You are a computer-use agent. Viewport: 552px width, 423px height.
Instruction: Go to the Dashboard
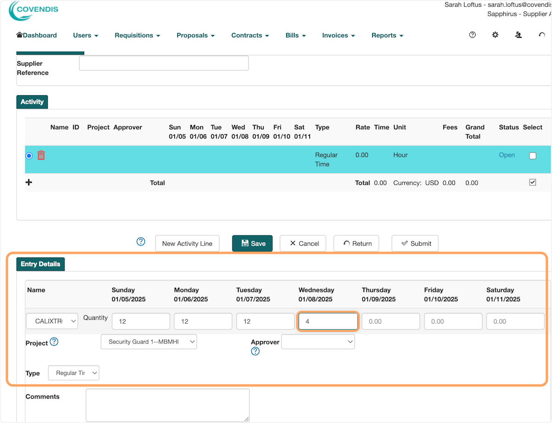37,35
